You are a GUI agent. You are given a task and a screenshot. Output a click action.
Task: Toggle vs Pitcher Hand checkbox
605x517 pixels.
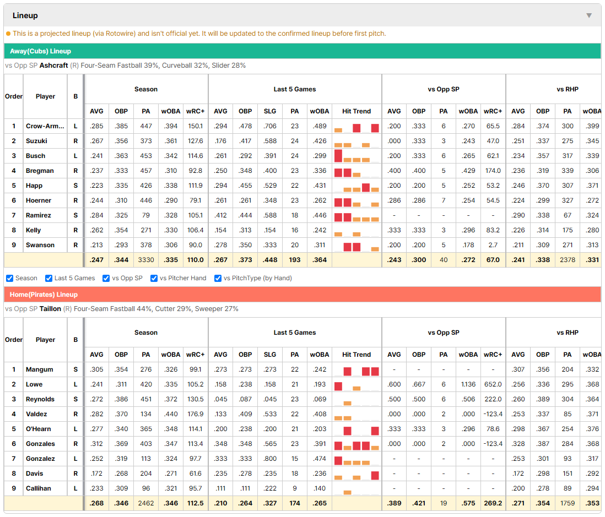[x=154, y=278]
